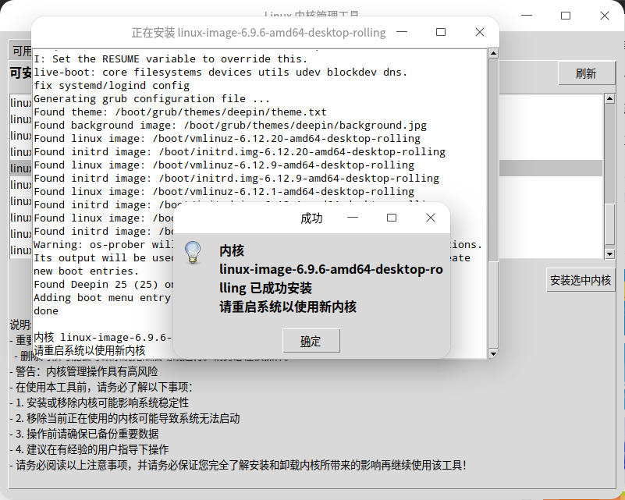Click "请重启系统以使用新内核" in the success dialog
This screenshot has width=625, height=500.
(x=288, y=307)
